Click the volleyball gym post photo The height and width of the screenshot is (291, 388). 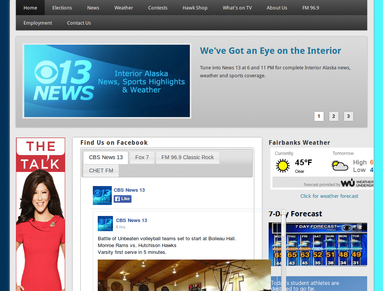point(184,275)
